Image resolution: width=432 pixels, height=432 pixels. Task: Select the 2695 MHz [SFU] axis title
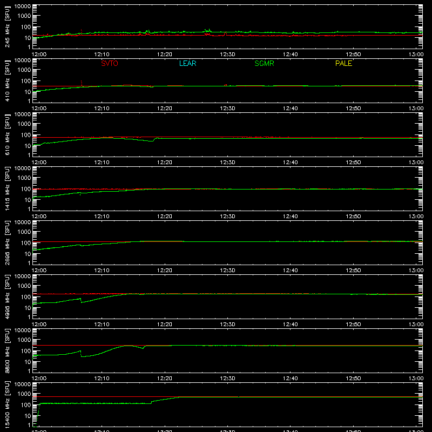[x=7, y=242]
